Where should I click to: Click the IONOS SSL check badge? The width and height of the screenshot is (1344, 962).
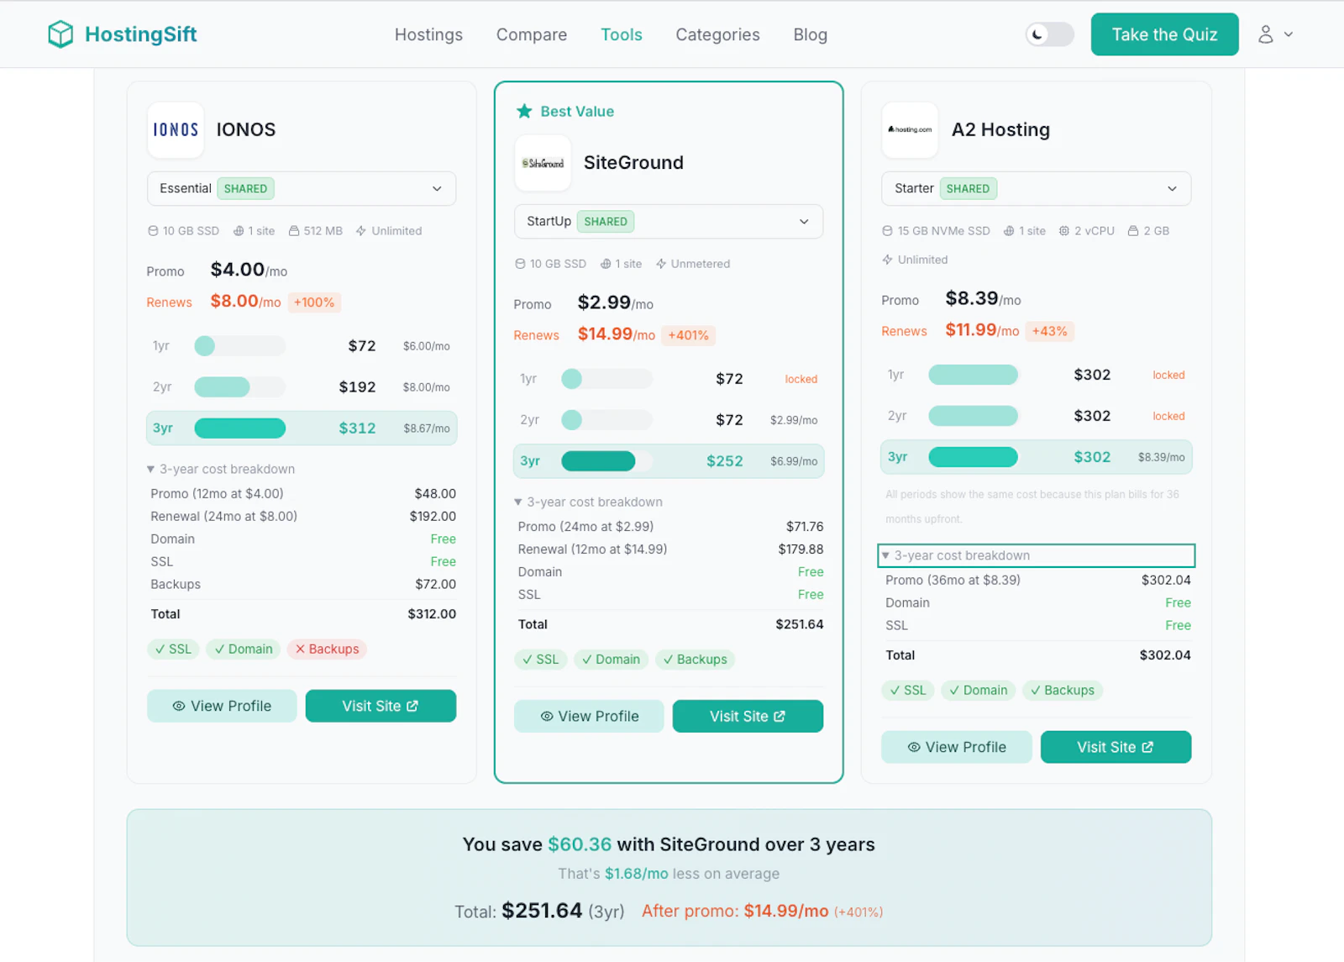click(173, 649)
